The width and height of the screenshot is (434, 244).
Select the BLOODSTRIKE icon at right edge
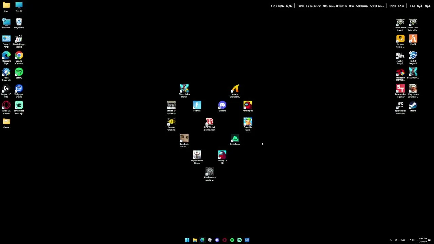[x=413, y=74]
